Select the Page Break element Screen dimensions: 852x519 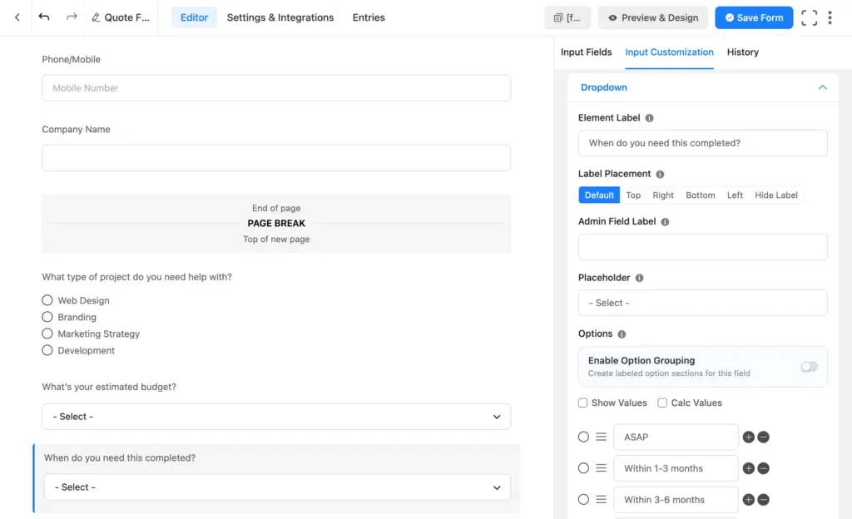(x=276, y=224)
